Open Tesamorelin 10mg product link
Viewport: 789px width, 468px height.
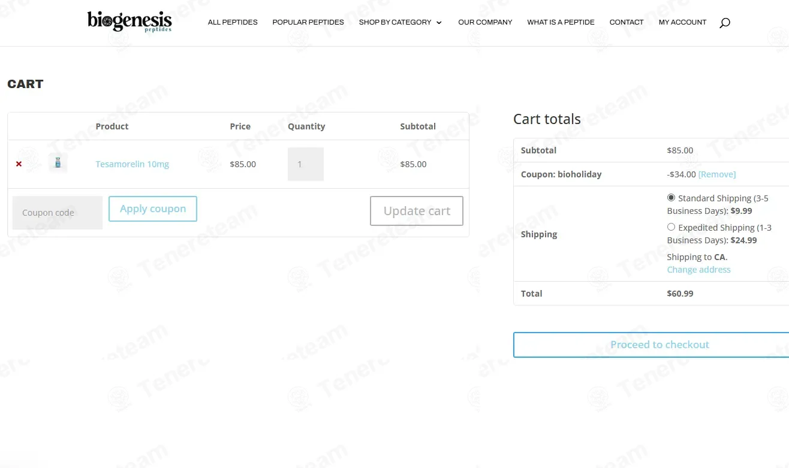(x=132, y=164)
